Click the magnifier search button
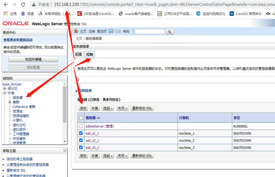 [169, 32]
